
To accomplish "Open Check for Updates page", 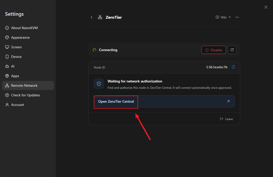I will (x=28, y=95).
